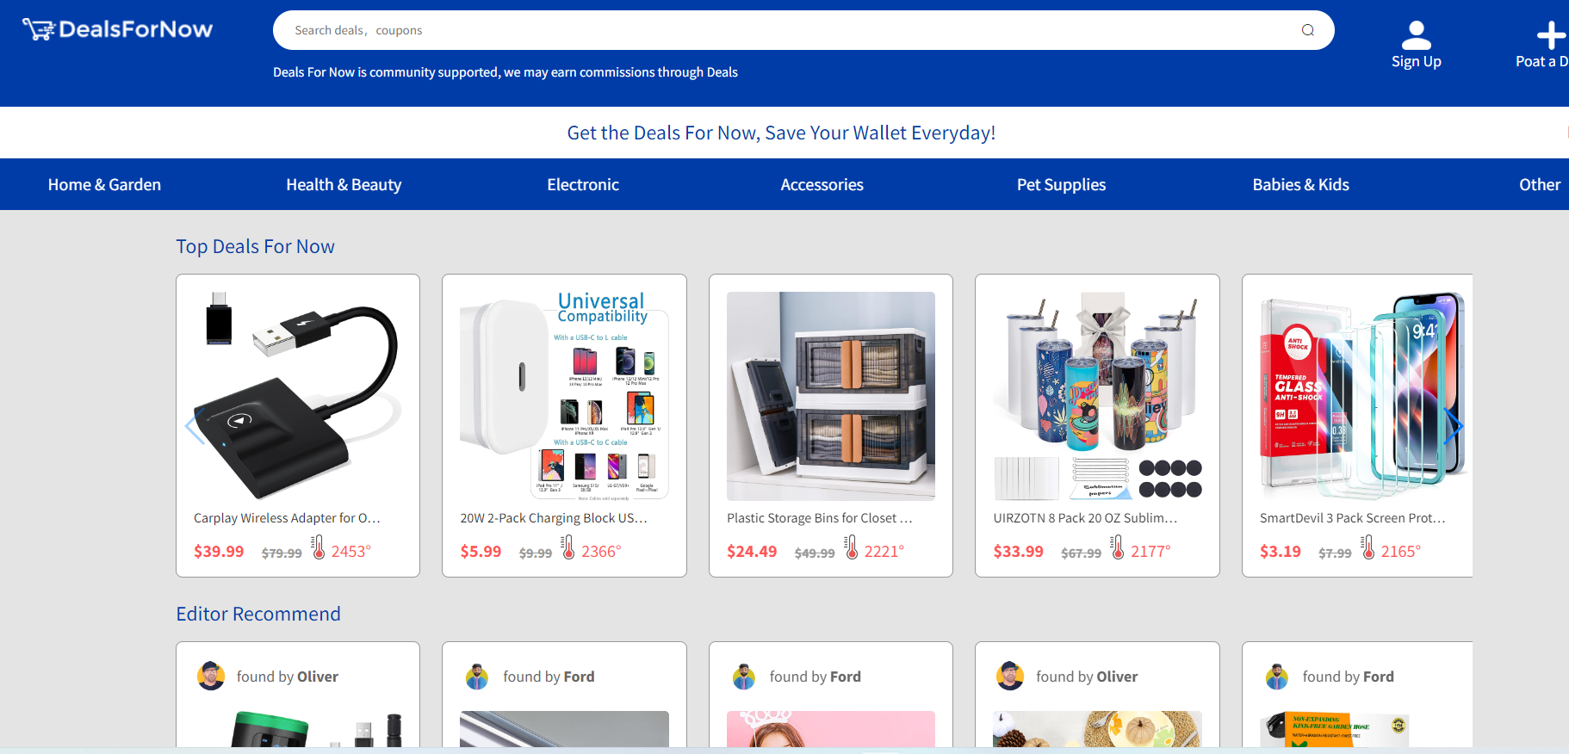Screen dimensions: 1569x754
Task: Click thermometer icon on Plastic Storage Bins deal
Action: point(852,547)
